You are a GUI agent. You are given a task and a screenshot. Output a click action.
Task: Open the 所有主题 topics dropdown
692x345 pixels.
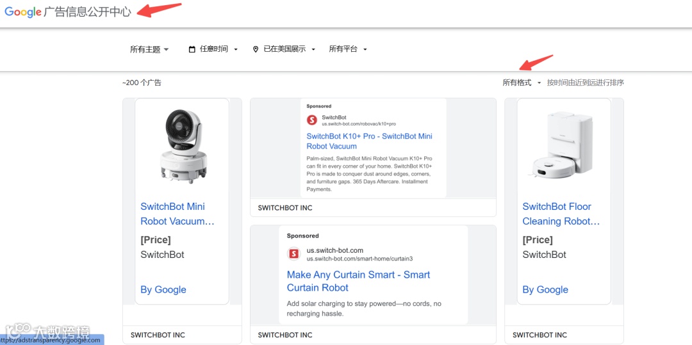tap(149, 49)
